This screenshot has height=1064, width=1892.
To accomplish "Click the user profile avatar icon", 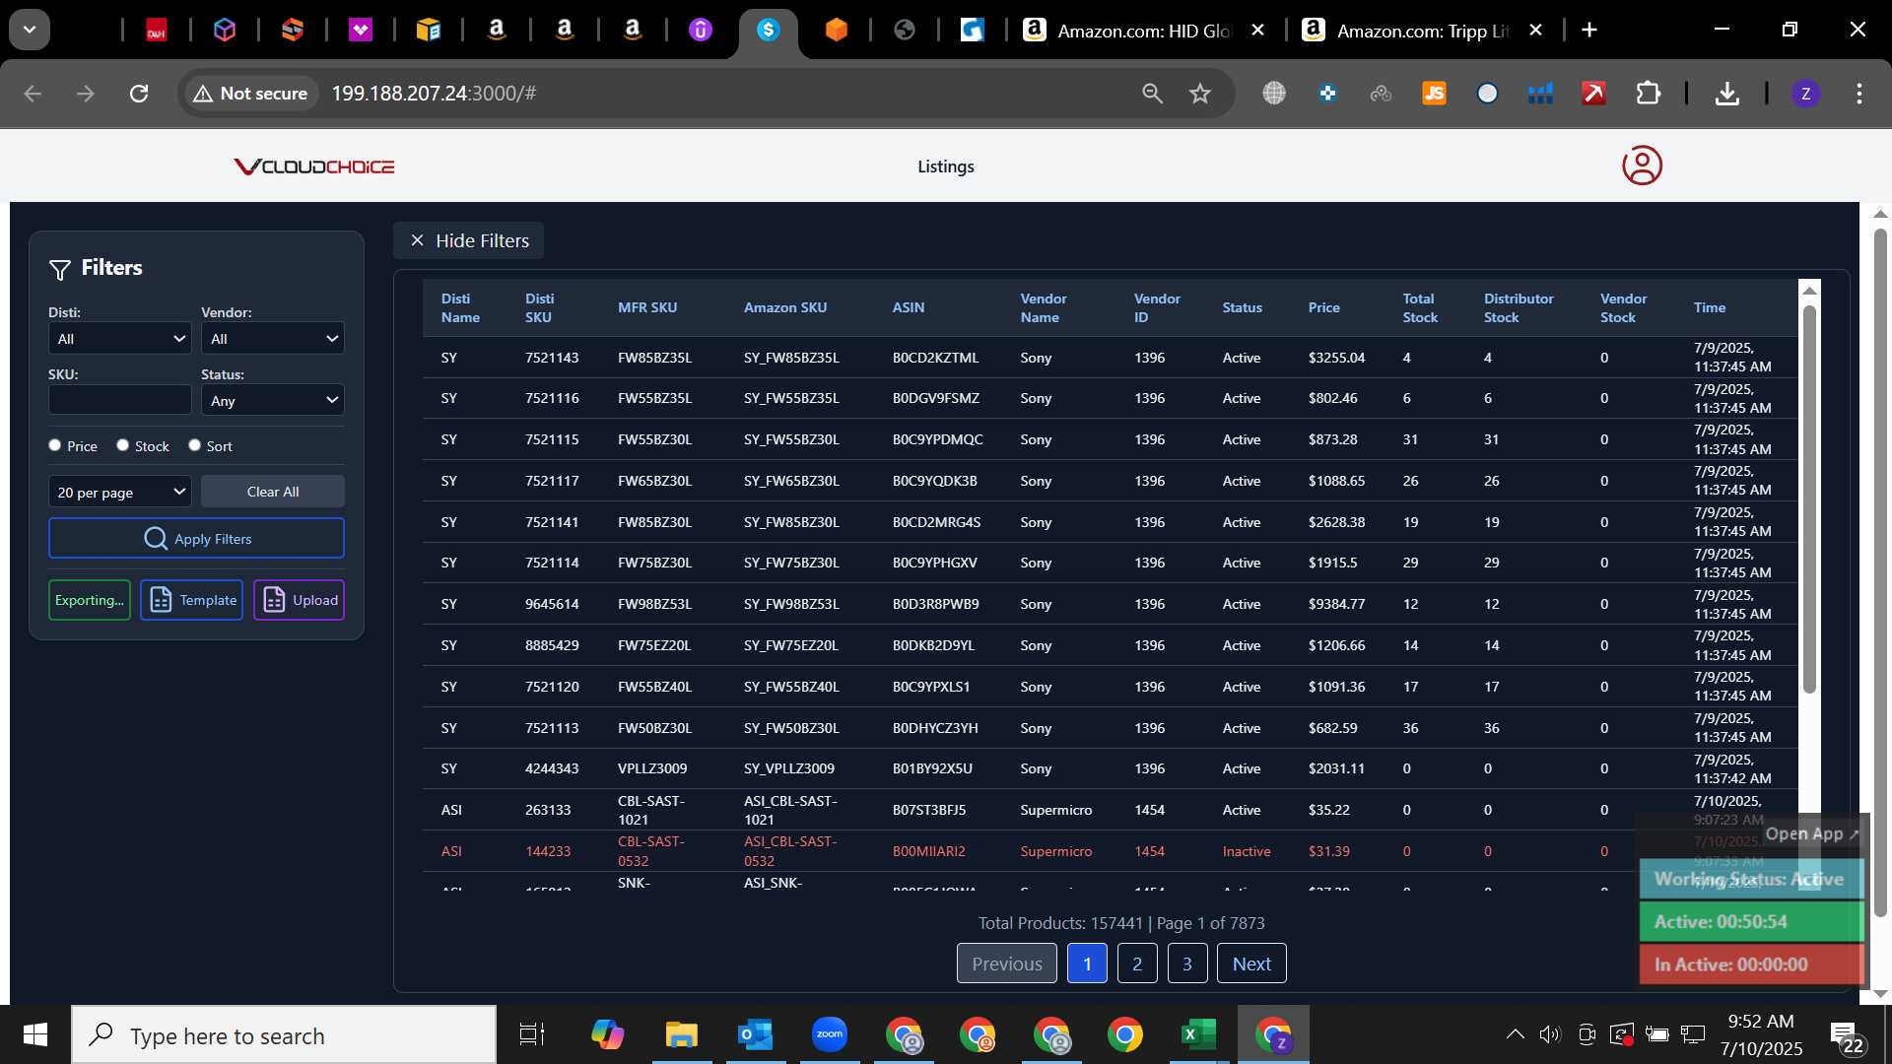I will [1642, 166].
